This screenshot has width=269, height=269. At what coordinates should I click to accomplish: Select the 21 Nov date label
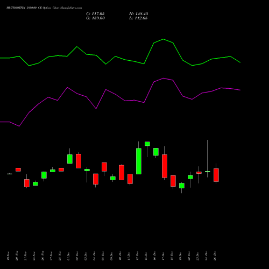[x=26, y=256]
